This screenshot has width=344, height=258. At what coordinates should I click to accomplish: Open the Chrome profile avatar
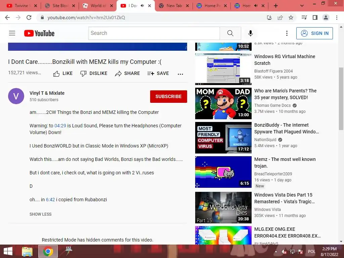pyautogui.click(x=326, y=17)
